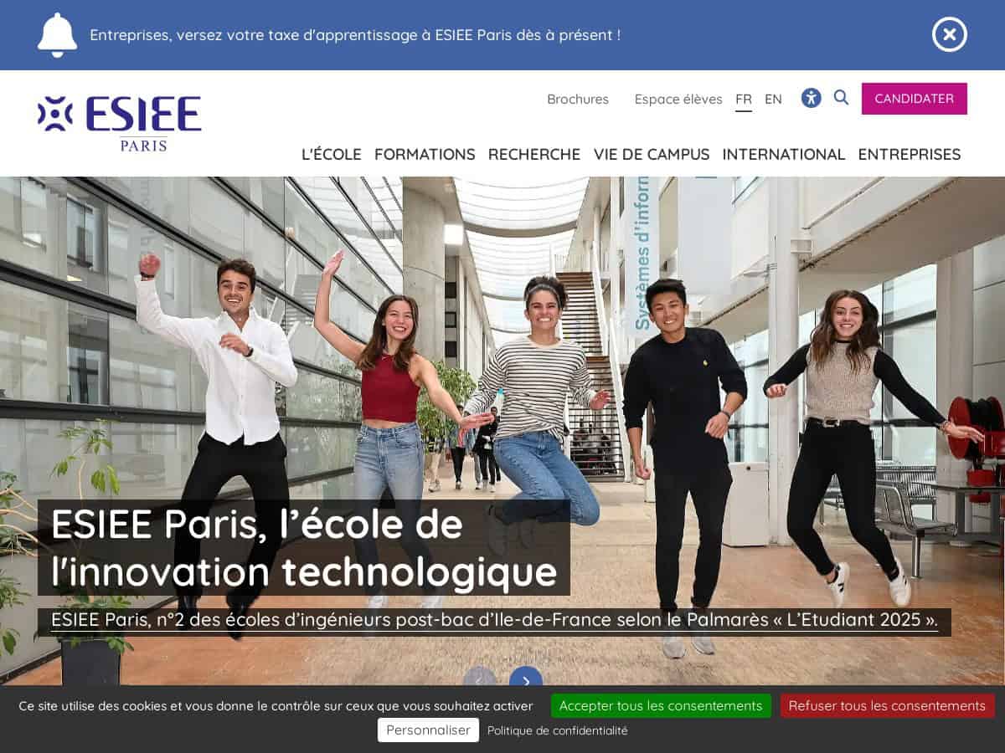Open the search magnifier icon
1005x753 pixels.
841,98
